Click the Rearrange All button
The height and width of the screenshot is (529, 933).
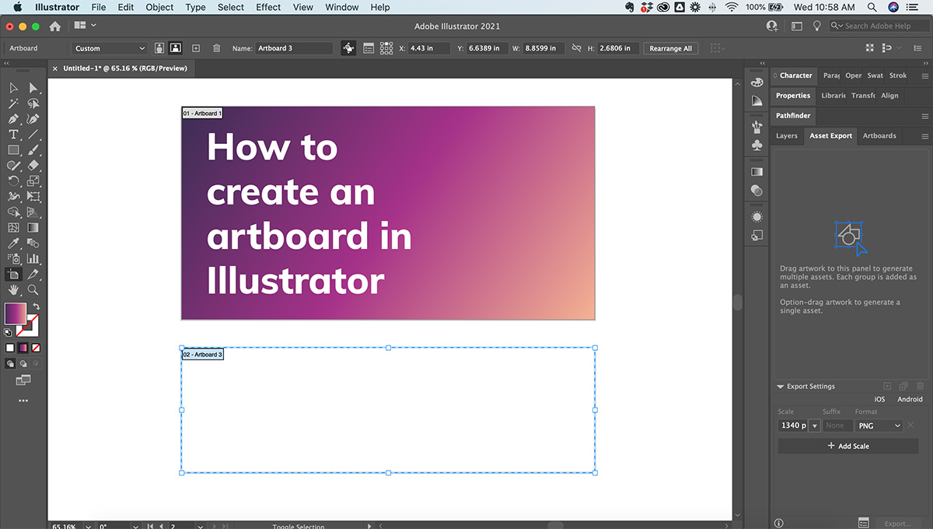point(670,48)
